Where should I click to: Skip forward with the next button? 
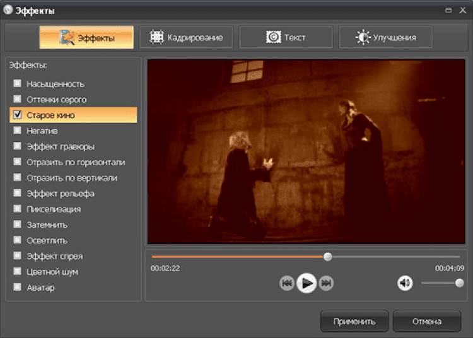326,283
